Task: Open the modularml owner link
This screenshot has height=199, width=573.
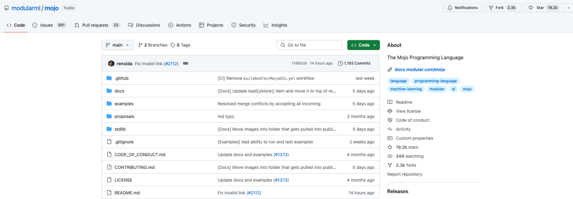Action: [26, 7]
